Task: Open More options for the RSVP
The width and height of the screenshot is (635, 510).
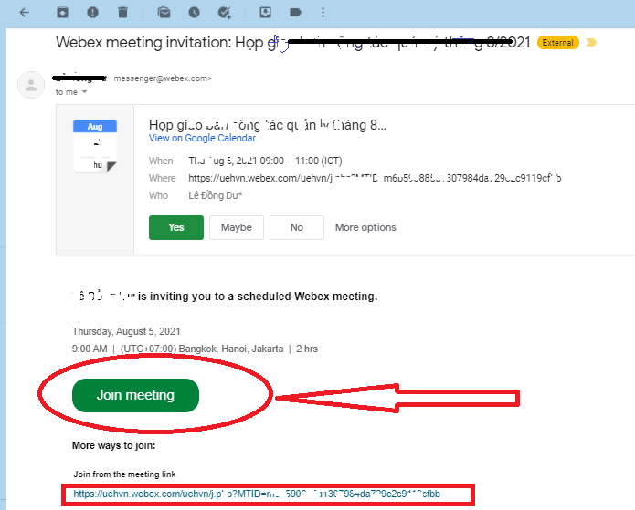Action: [365, 227]
